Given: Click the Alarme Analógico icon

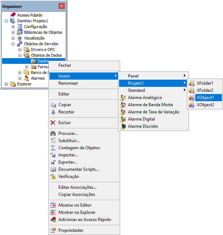Looking at the screenshot, I should tap(123, 98).
